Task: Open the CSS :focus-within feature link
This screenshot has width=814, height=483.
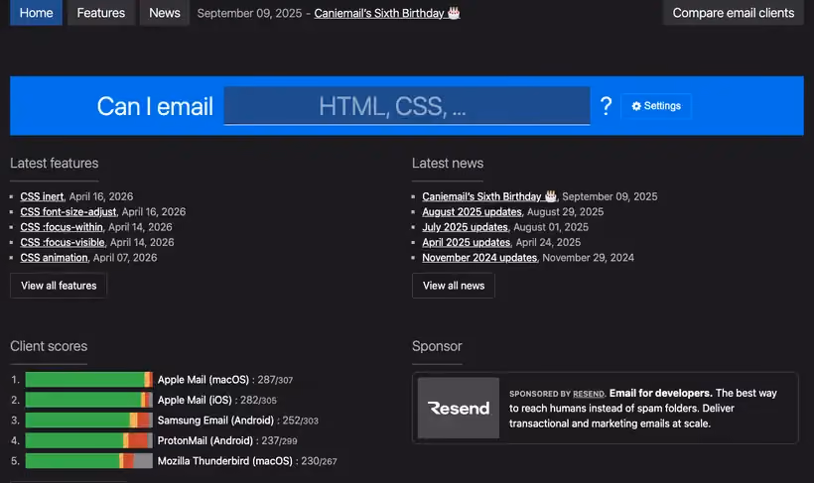Action: 62,227
